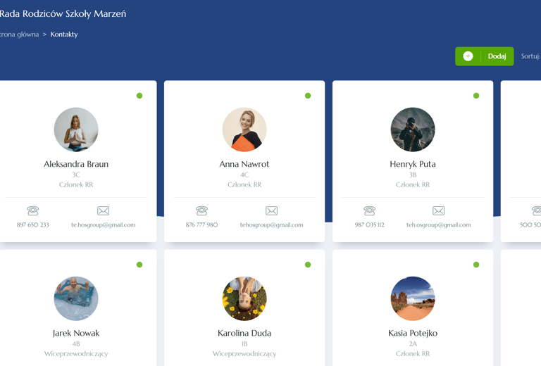
Task: Click green status dot on Anna Nawrot card
Action: pos(308,96)
